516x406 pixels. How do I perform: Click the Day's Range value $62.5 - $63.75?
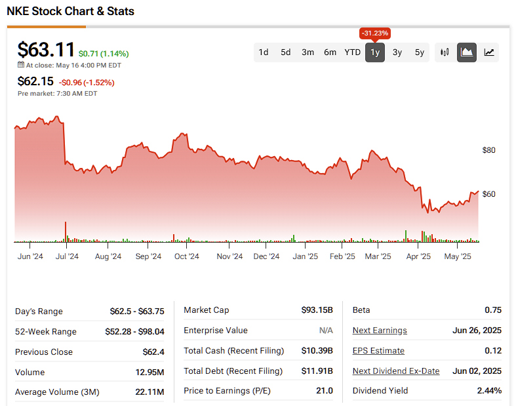137,311
